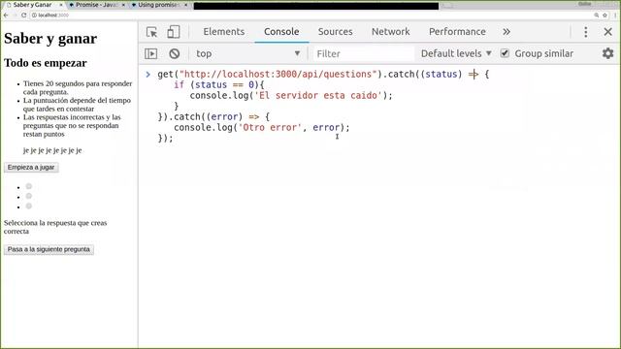Viewport: 621px width, 349px height.
Task: Switch to the Console panel
Action: point(281,32)
